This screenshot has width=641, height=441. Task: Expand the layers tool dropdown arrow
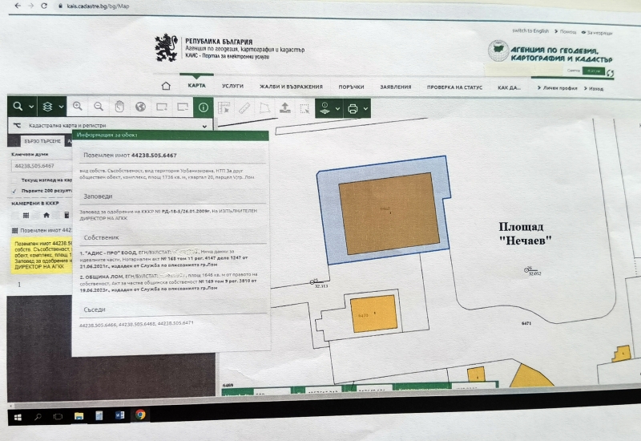click(60, 106)
